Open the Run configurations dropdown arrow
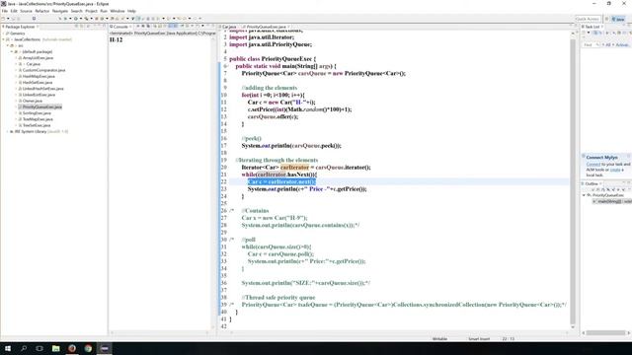 point(81,19)
